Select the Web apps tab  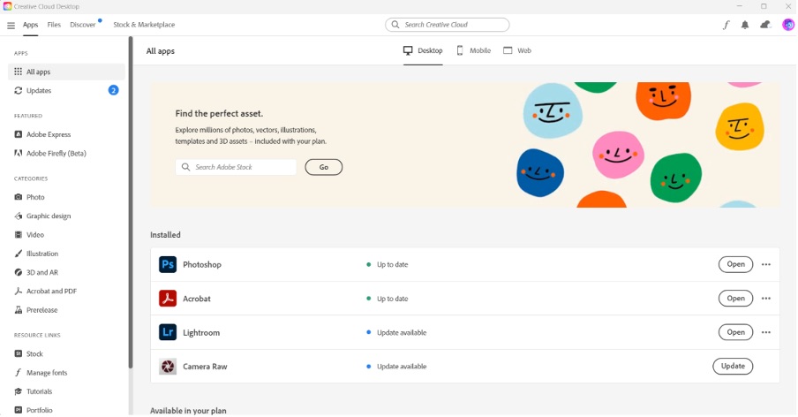tap(517, 50)
